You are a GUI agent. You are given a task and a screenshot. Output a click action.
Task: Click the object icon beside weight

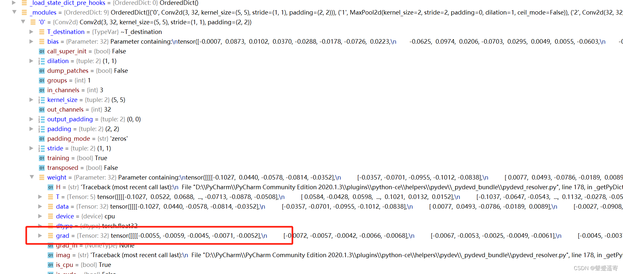(41, 177)
